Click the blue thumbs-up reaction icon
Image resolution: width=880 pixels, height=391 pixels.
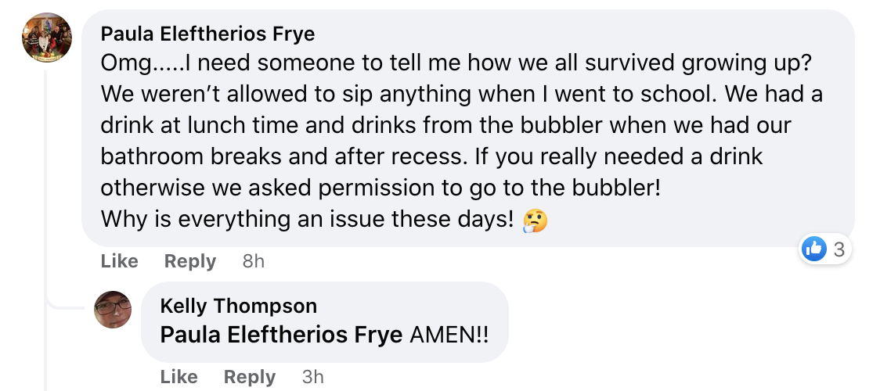pos(814,249)
